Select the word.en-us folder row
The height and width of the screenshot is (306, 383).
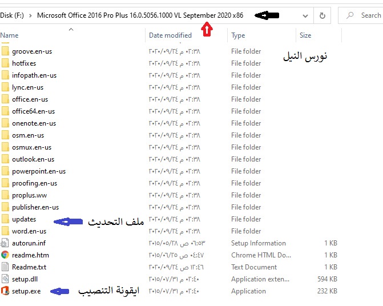(29, 231)
